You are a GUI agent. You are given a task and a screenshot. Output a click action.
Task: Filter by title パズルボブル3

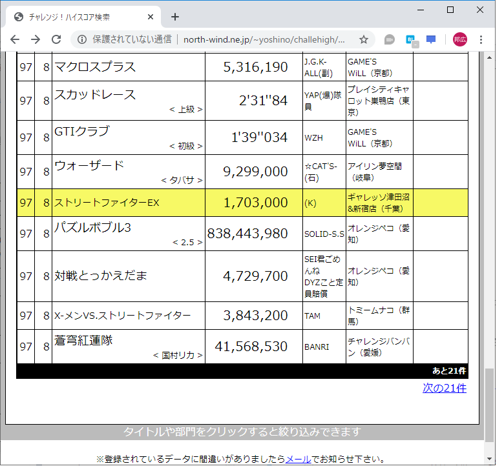pos(92,227)
